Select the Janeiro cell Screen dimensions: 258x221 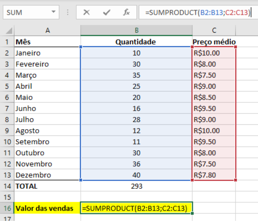[x=47, y=53]
